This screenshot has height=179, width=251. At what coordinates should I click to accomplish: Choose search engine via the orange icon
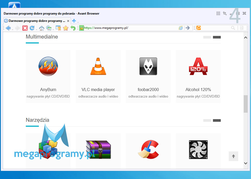(199, 28)
